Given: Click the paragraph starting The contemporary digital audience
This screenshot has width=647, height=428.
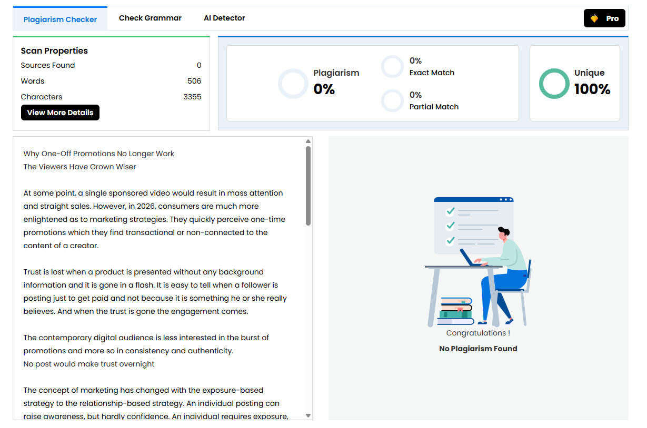Looking at the screenshot, I should [x=146, y=344].
